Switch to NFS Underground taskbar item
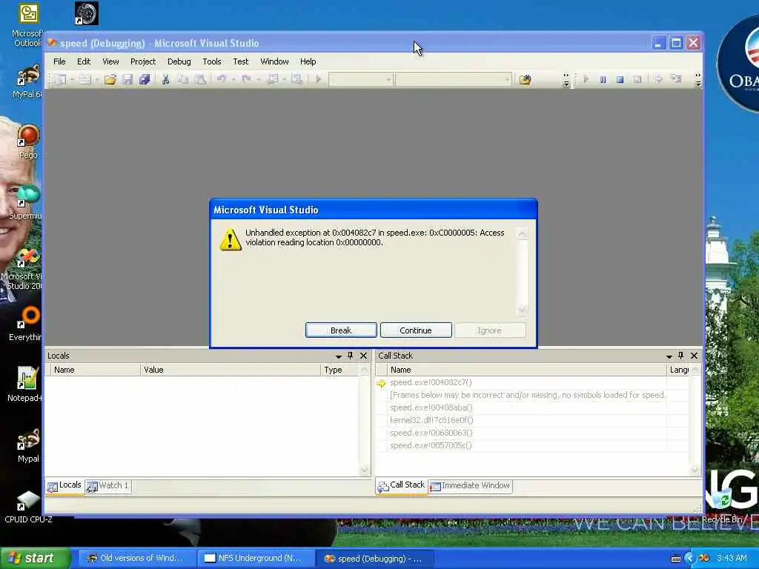The height and width of the screenshot is (569, 759). (x=256, y=559)
